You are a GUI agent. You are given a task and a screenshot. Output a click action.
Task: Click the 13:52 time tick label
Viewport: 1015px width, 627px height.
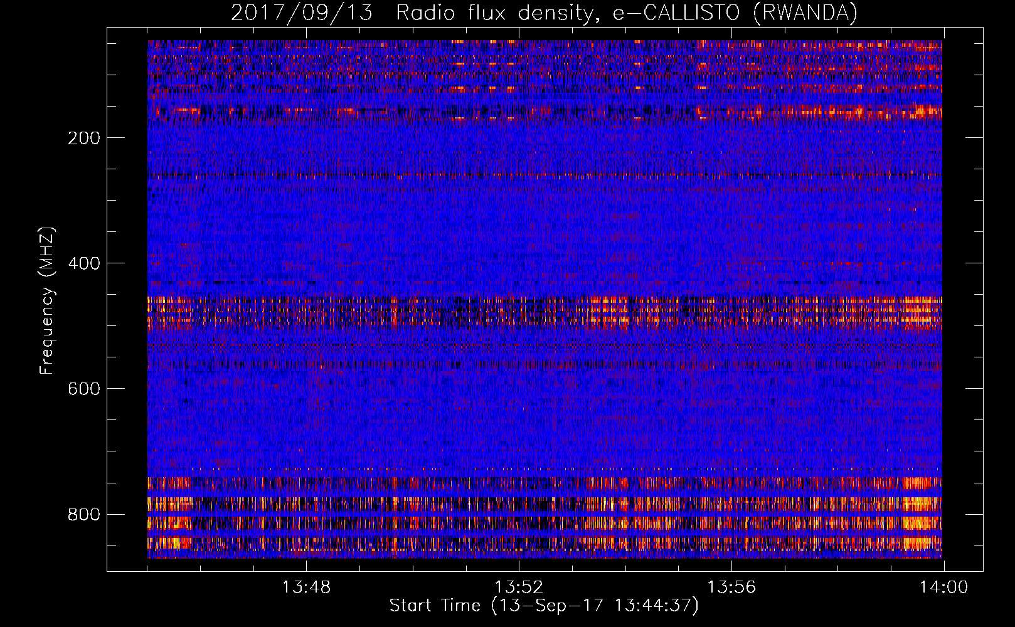[519, 587]
